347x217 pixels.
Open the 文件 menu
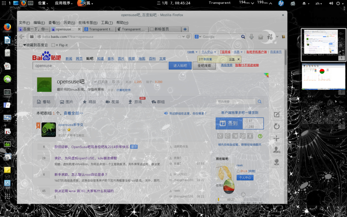coord(24,23)
